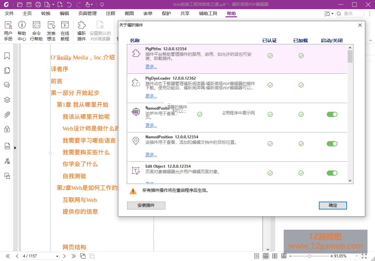Image resolution: width=375 pixels, height=261 pixels.
Task: Click the zoom in plus button
Action: tap(332, 256)
